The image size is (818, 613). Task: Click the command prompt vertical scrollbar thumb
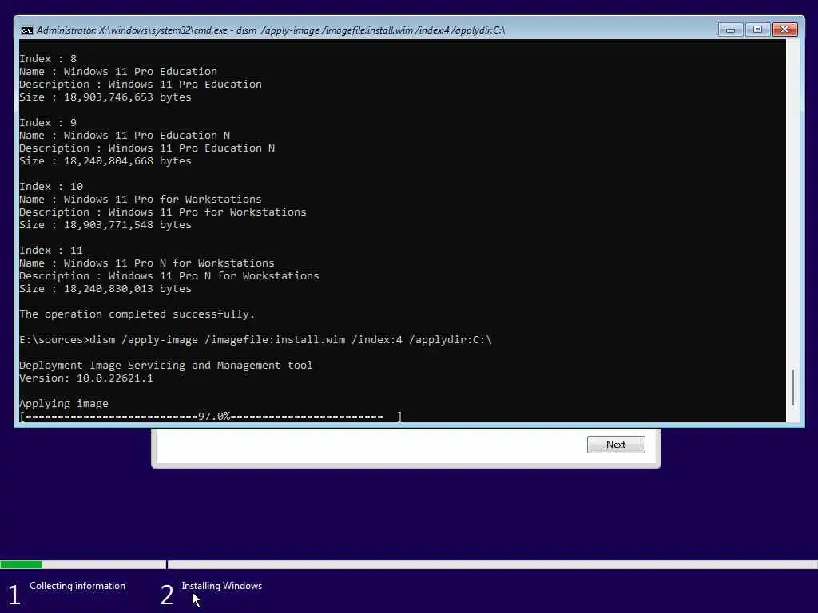(793, 387)
